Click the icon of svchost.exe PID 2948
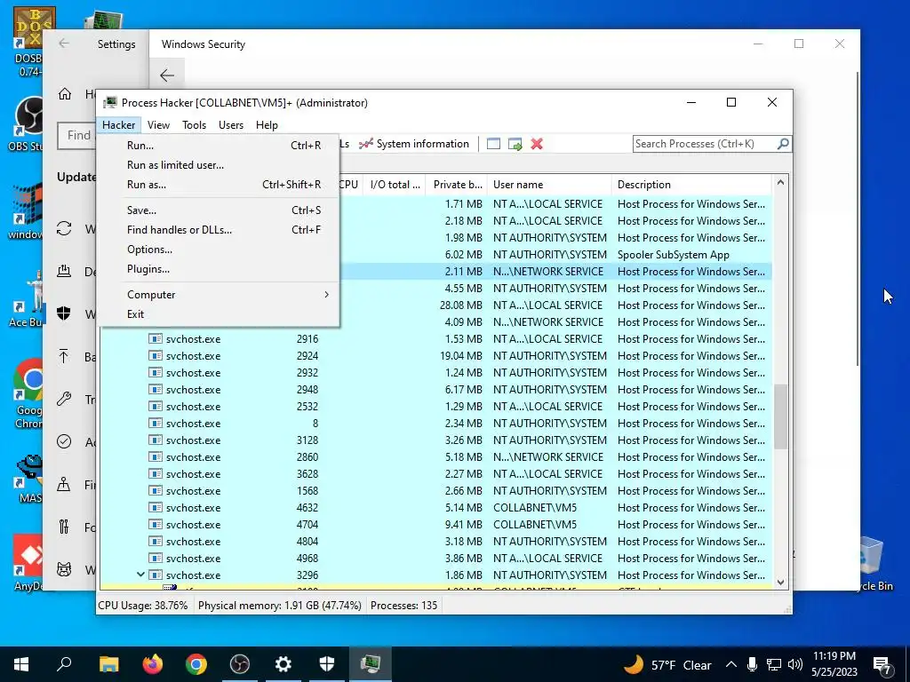 click(x=155, y=389)
